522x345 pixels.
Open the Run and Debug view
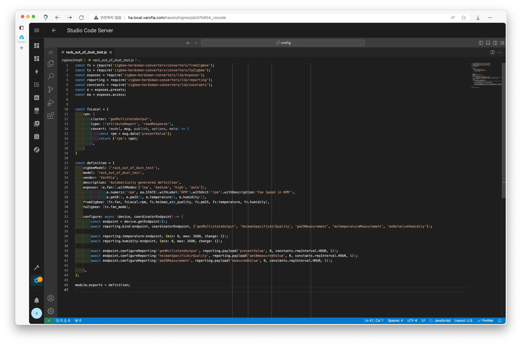tap(51, 103)
